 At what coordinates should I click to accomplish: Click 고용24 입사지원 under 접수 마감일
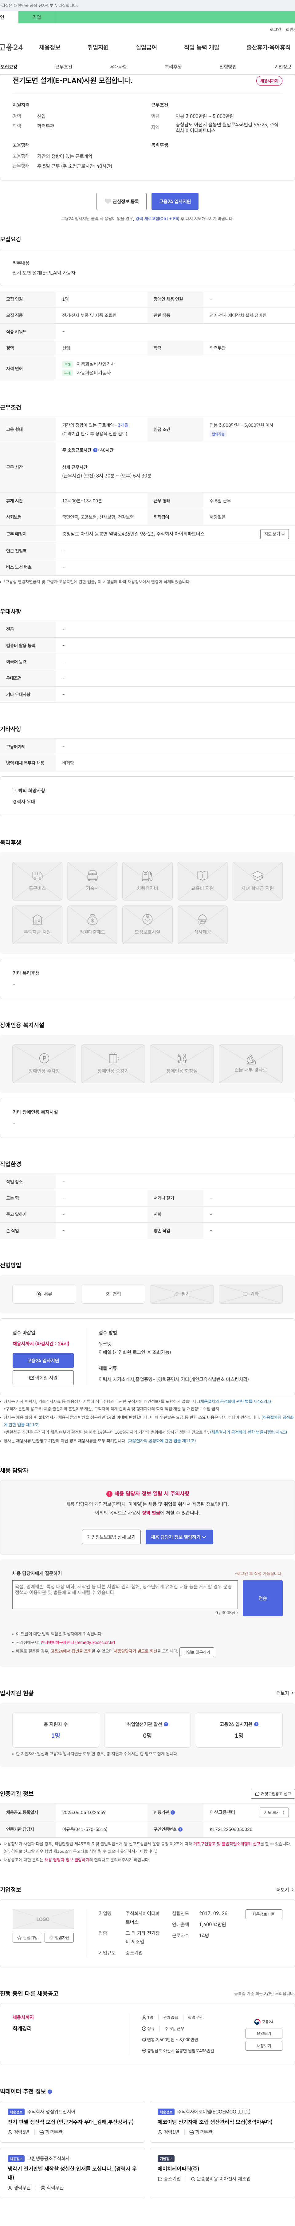(43, 1360)
